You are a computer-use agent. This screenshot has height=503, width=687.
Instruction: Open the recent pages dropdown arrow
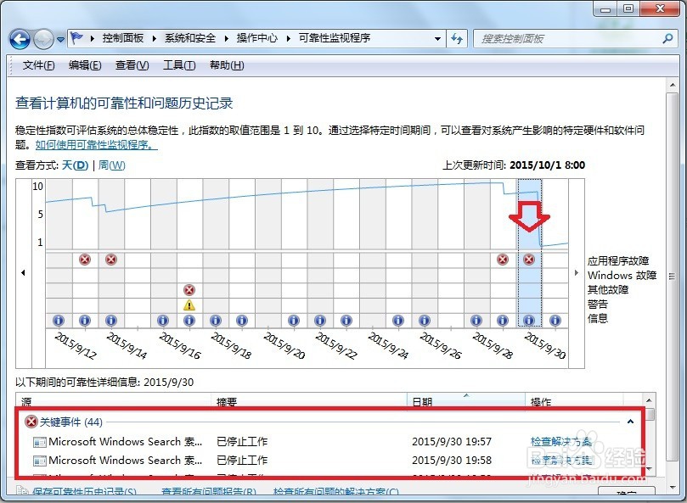pyautogui.click(x=60, y=39)
